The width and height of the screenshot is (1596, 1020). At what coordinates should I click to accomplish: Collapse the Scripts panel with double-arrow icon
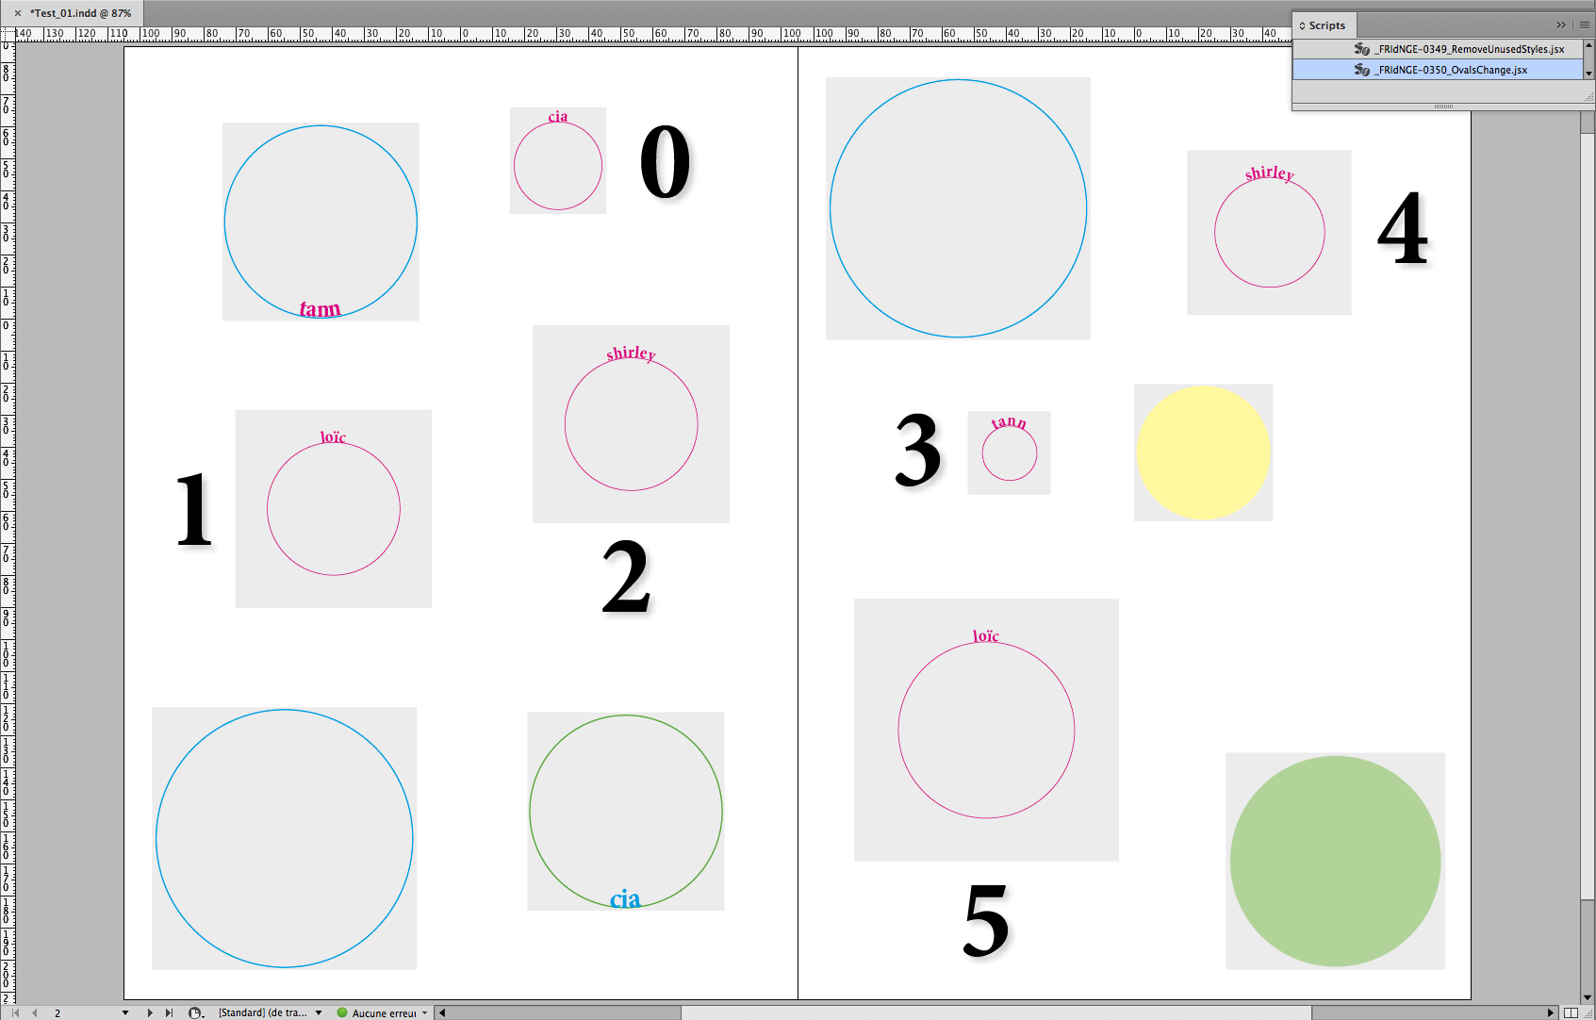coord(1561,25)
